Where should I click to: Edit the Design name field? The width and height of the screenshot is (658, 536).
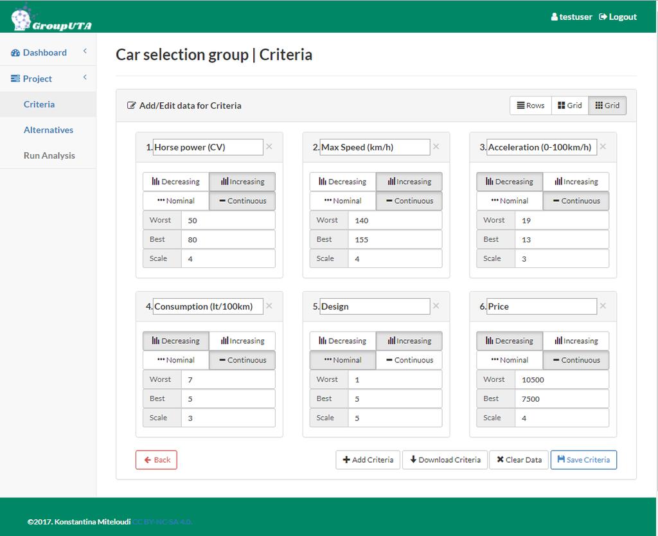375,306
